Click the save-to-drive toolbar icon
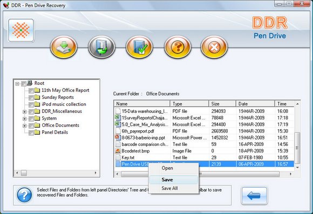Screen dimensions: 313x214 64,47
